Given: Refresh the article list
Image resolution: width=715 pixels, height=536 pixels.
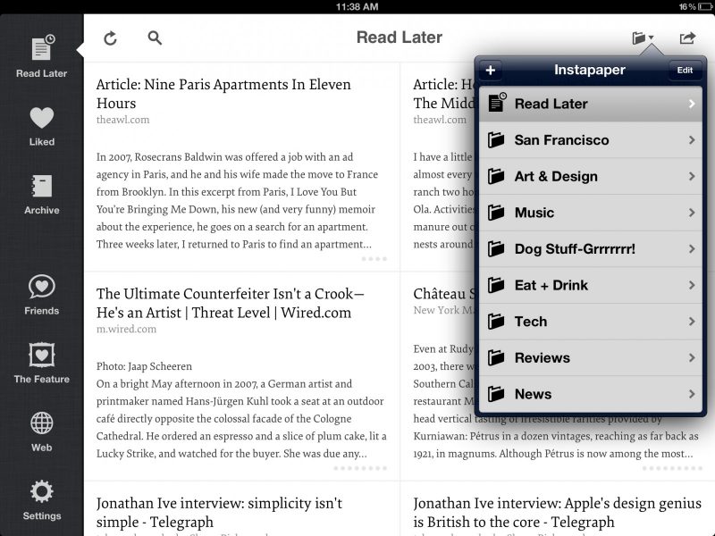Looking at the screenshot, I should (x=108, y=38).
